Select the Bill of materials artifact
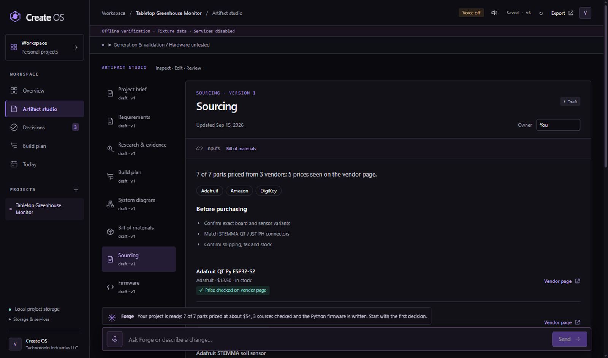 click(139, 232)
